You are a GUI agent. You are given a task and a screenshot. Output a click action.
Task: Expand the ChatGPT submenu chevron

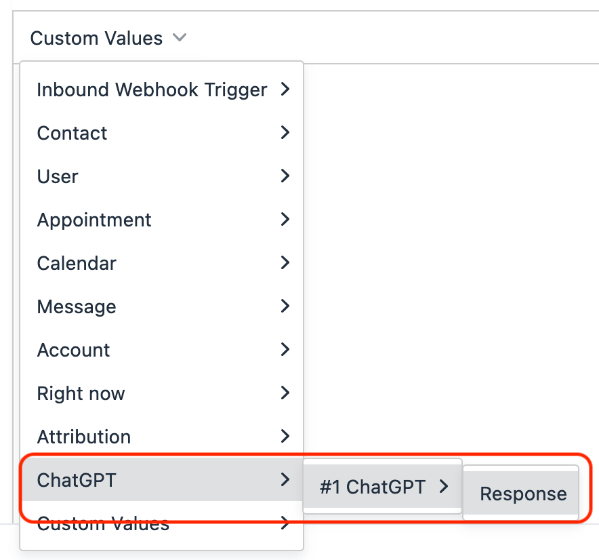[285, 479]
